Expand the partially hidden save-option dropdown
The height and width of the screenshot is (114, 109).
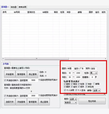coord(85,94)
